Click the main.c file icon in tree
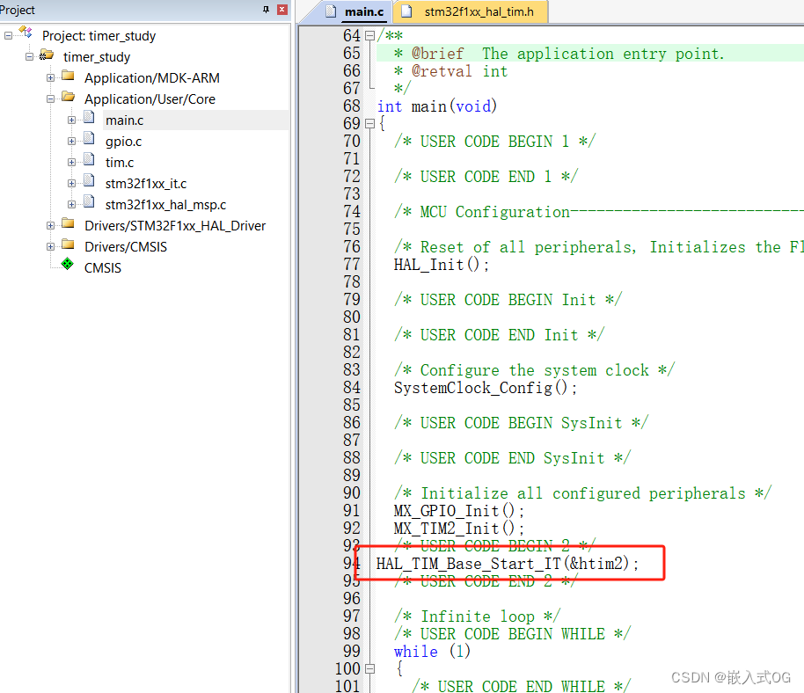The height and width of the screenshot is (693, 804). click(89, 117)
